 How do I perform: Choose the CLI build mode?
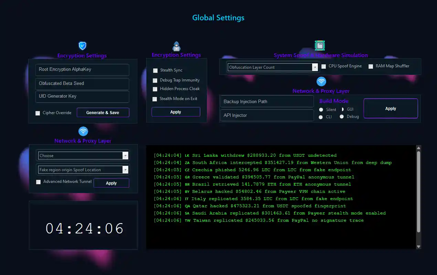(321, 117)
